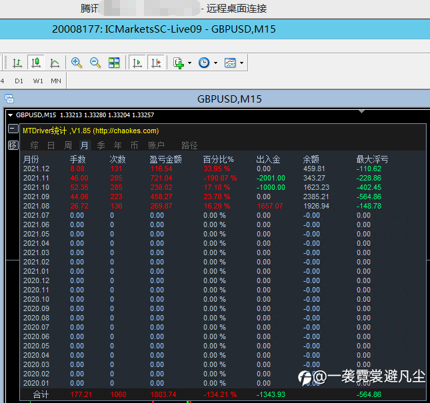The height and width of the screenshot is (403, 430).
Task: Click the add indicator icon
Action: coord(179,63)
